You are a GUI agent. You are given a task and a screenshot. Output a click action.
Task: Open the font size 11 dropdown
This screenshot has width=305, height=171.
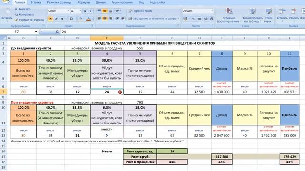[x=80, y=11]
